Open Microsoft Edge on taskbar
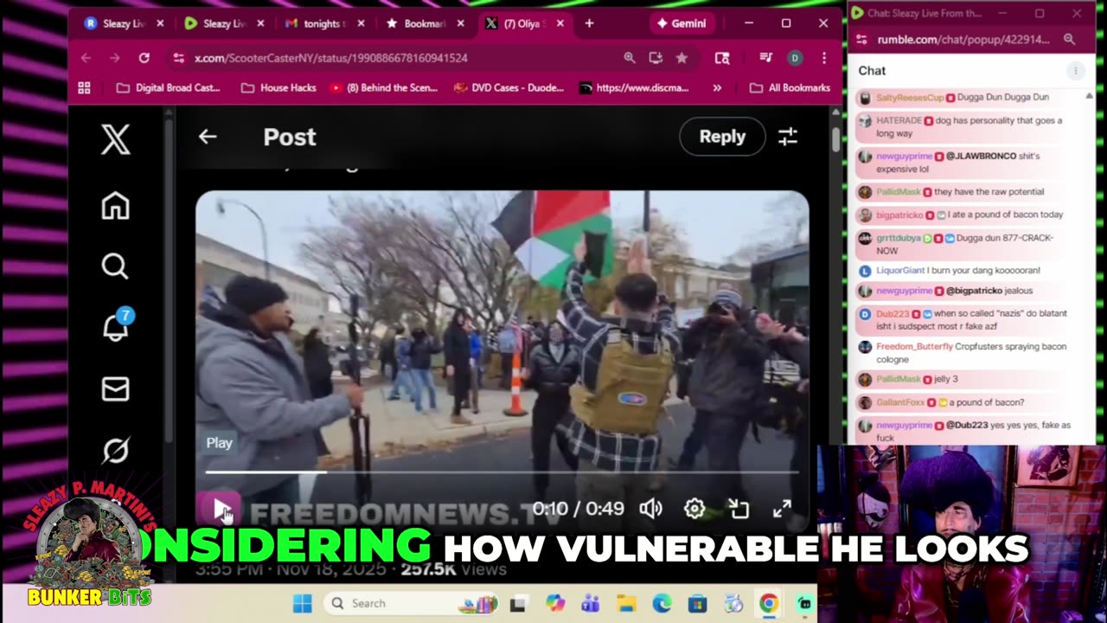1107x623 pixels. (x=662, y=604)
